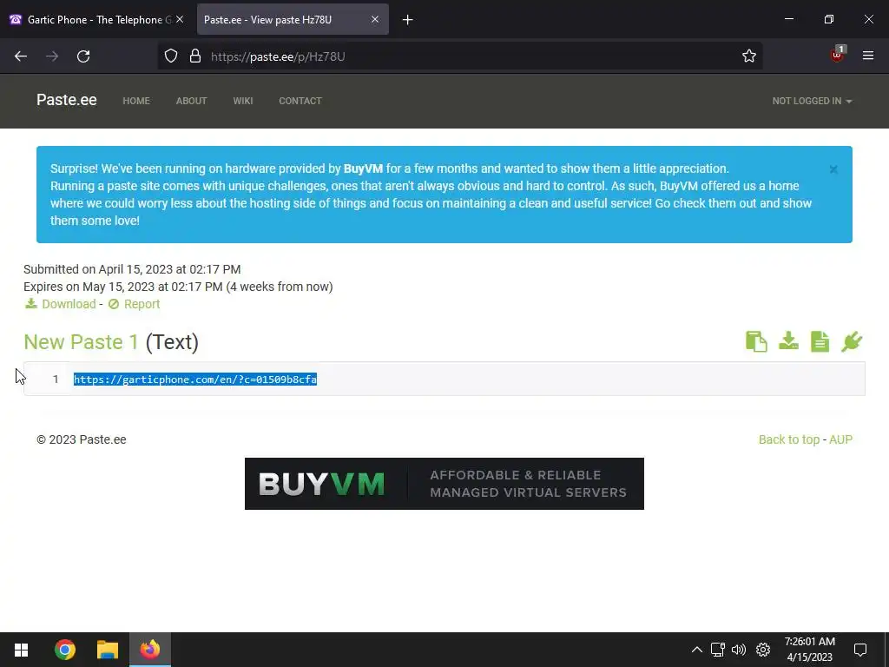
Task: Open Firefox hamburger application menu
Action: (868, 56)
